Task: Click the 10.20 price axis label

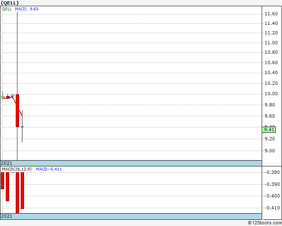Action: pyautogui.click(x=271, y=83)
